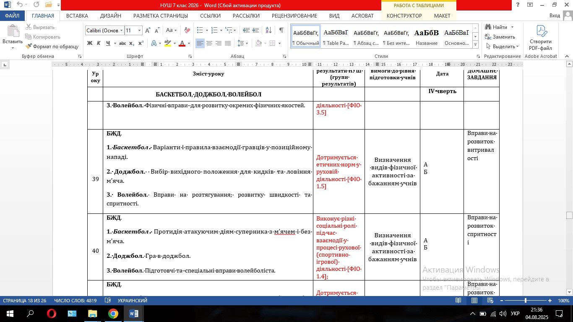The image size is (573, 322).
Task: Click the bulleted list icon
Action: point(200,30)
